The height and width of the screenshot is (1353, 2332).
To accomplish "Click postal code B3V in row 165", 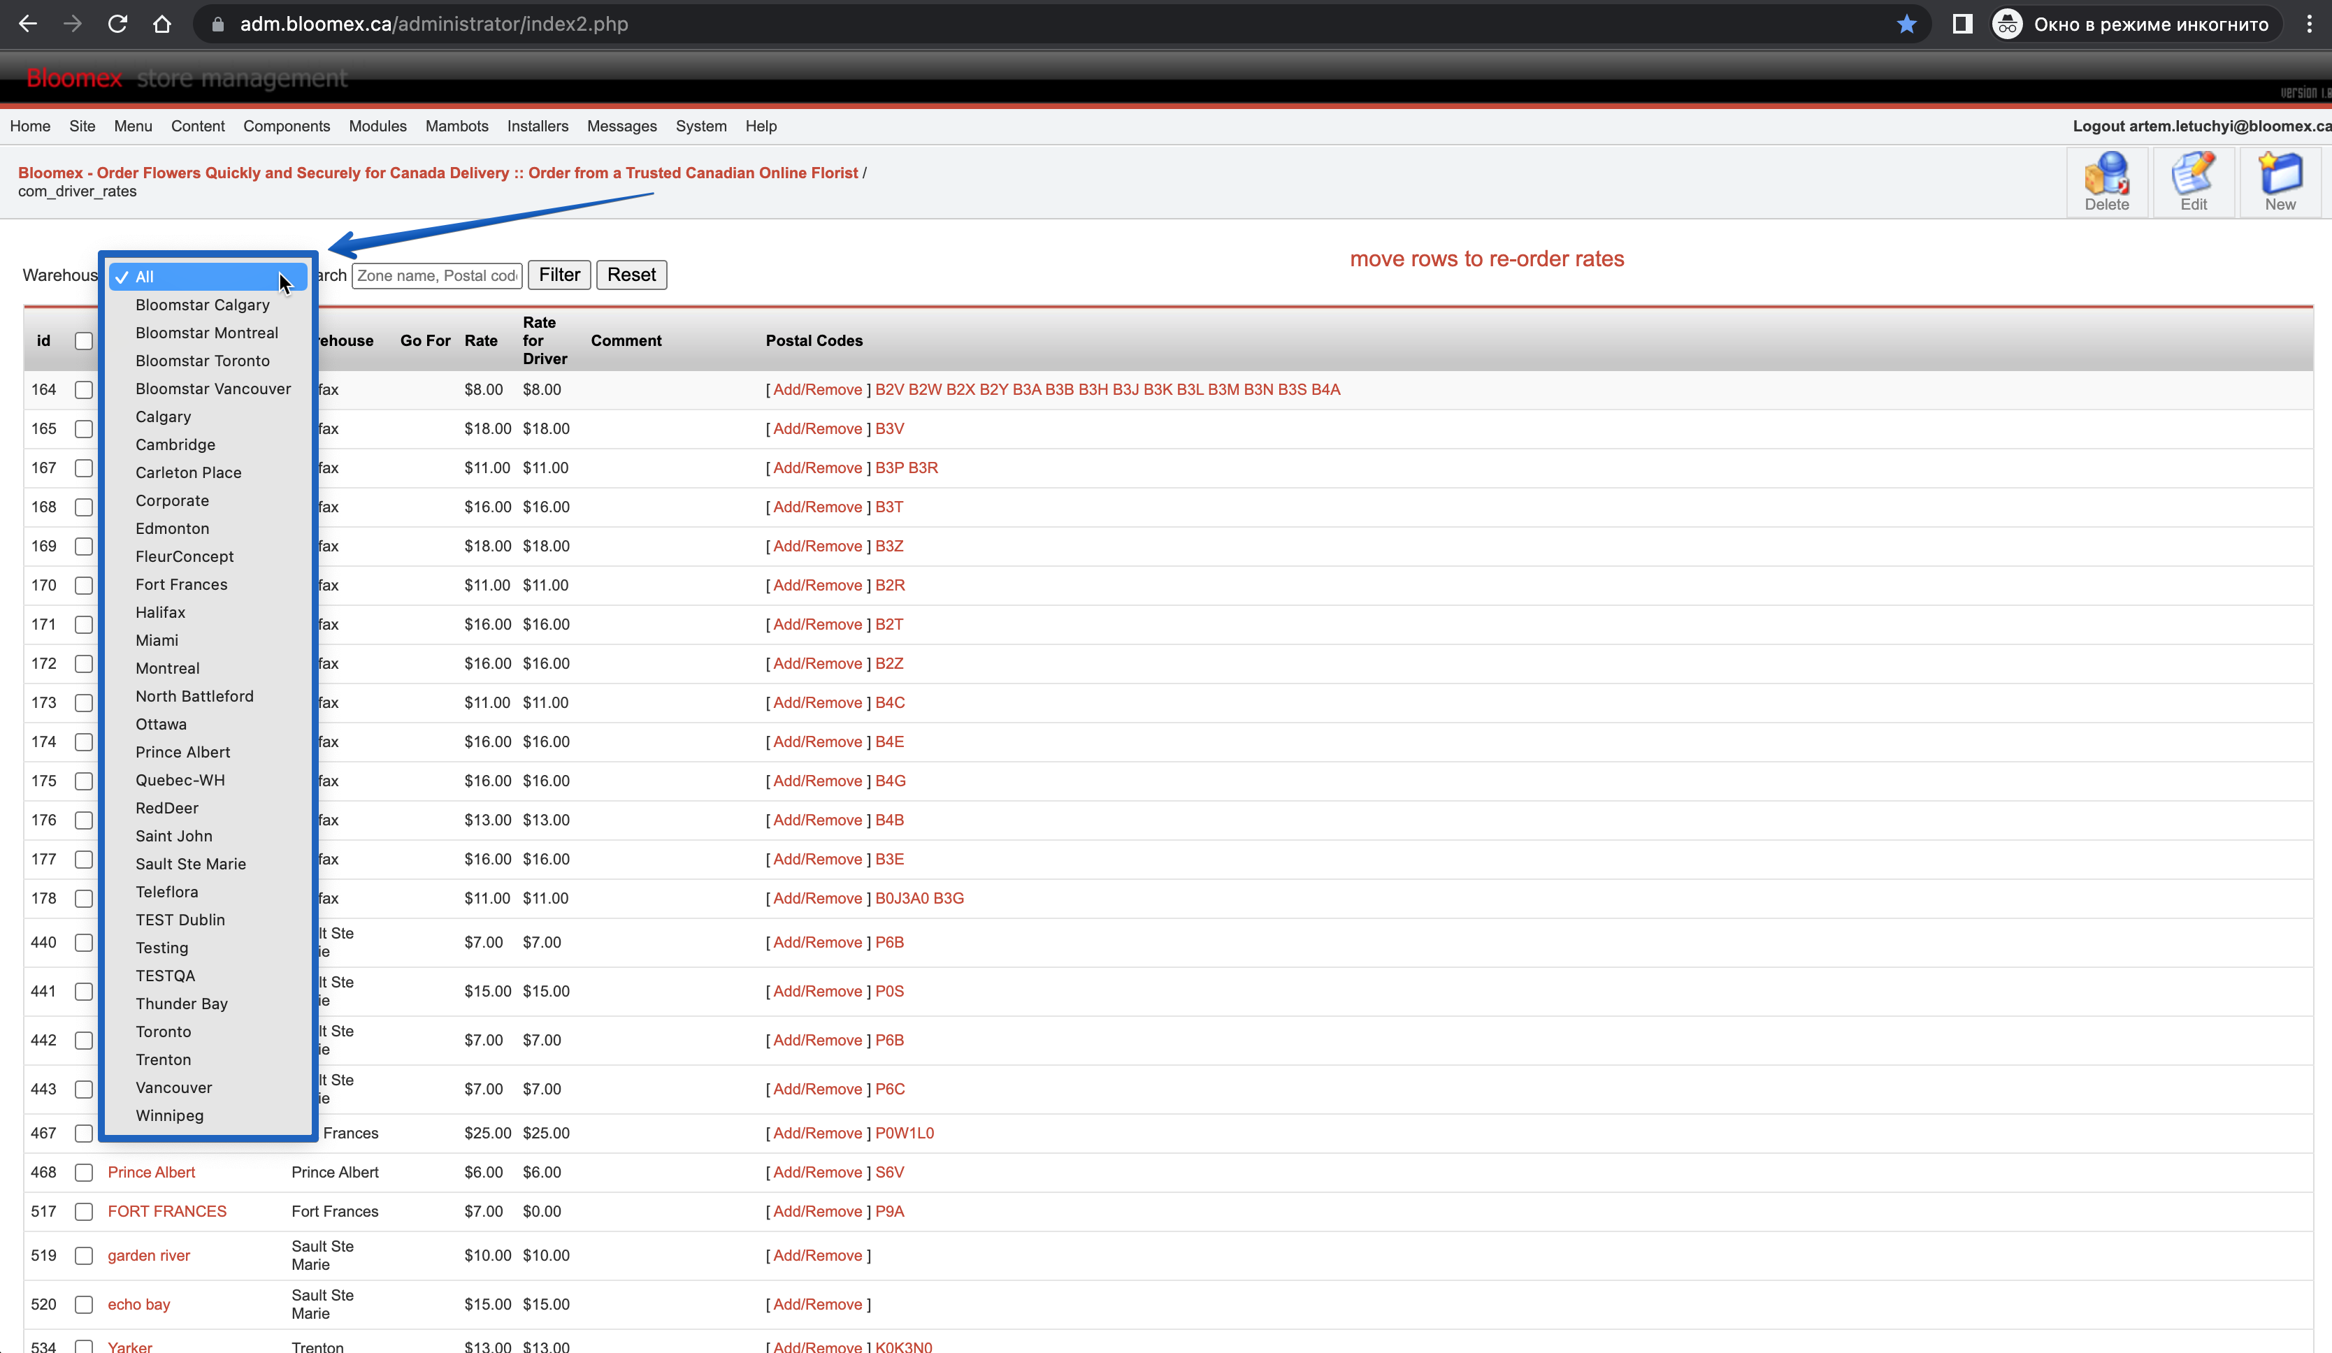I will [x=891, y=429].
